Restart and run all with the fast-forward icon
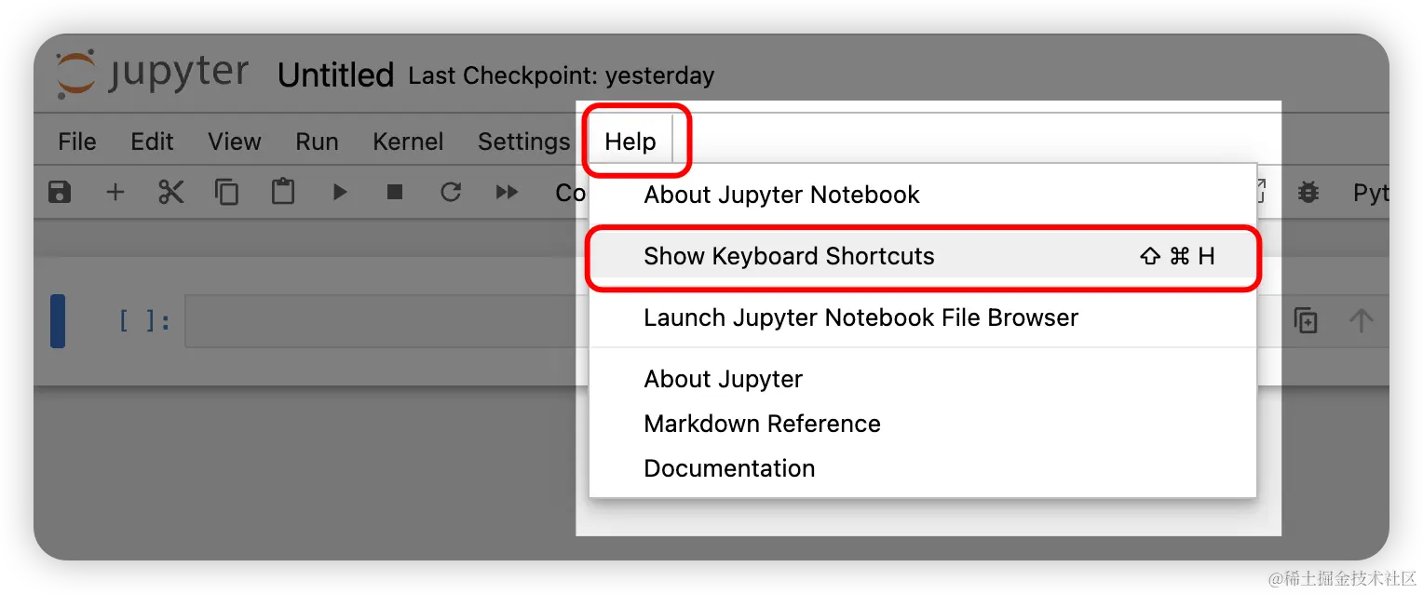Image resolution: width=1423 pixels, height=594 pixels. [x=507, y=193]
